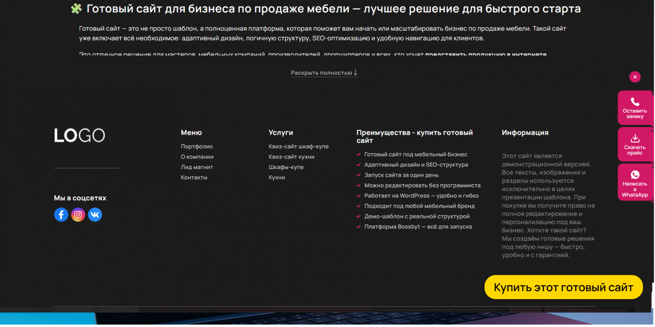This screenshot has width=655, height=327.
Task: Open 'Квиз-сайт шкаф-купе' service link
Action: 298,147
